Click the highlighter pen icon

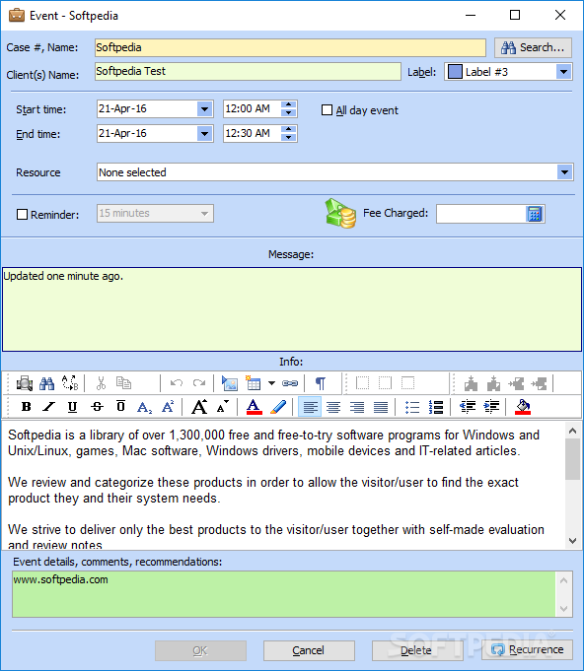(278, 407)
